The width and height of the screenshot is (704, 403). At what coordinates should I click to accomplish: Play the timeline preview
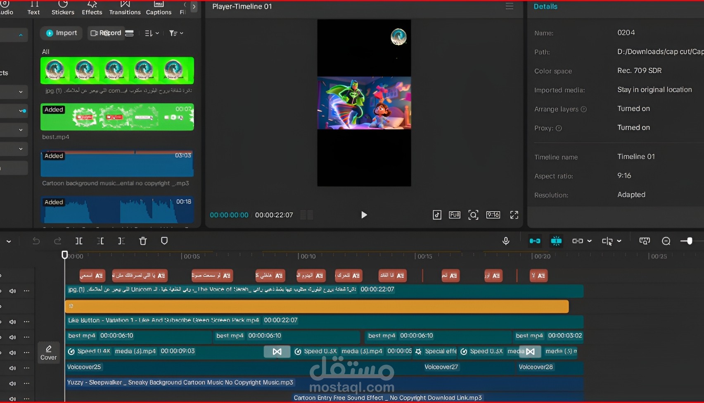click(x=364, y=215)
